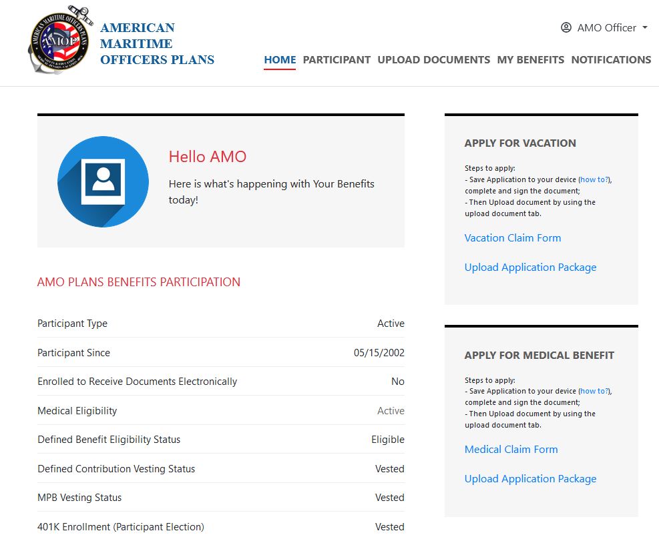Click the user account icon beside AMO Officer
Viewport: 659px width, 537px height.
click(566, 28)
